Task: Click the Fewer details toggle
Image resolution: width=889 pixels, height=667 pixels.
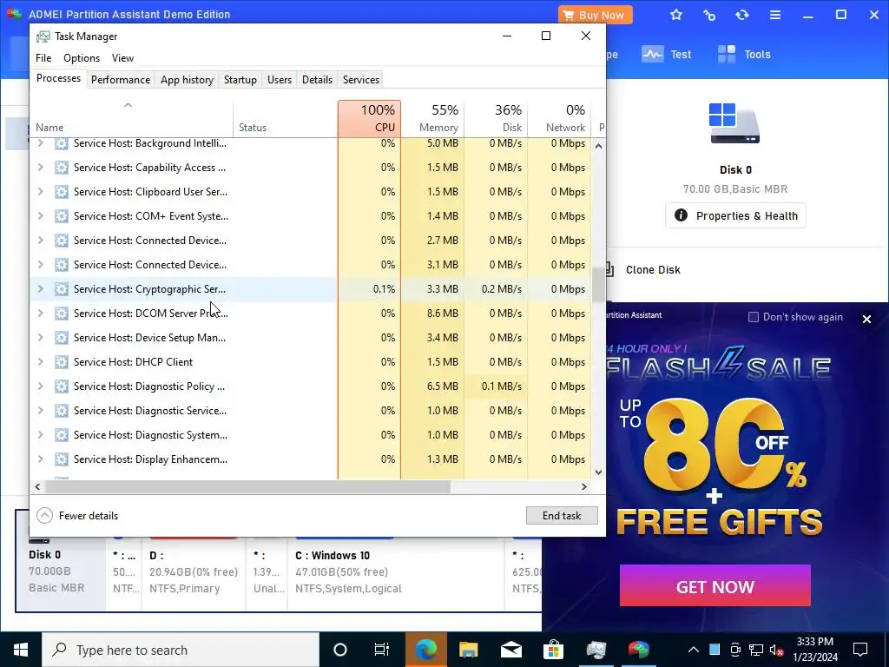Action: (77, 516)
